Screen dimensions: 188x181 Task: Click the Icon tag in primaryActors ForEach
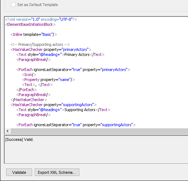tap(29, 75)
